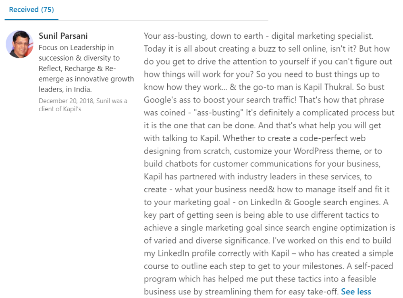The width and height of the screenshot is (403, 298).
Task: Click the quoted phrase "ass-busting" in the text
Action: 218,113
